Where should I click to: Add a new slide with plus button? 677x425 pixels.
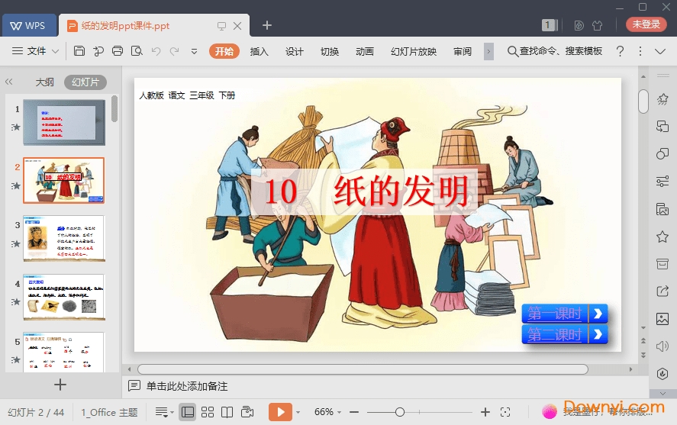60,385
